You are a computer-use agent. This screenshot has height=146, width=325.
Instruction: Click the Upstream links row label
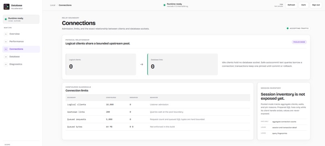pos(76,112)
